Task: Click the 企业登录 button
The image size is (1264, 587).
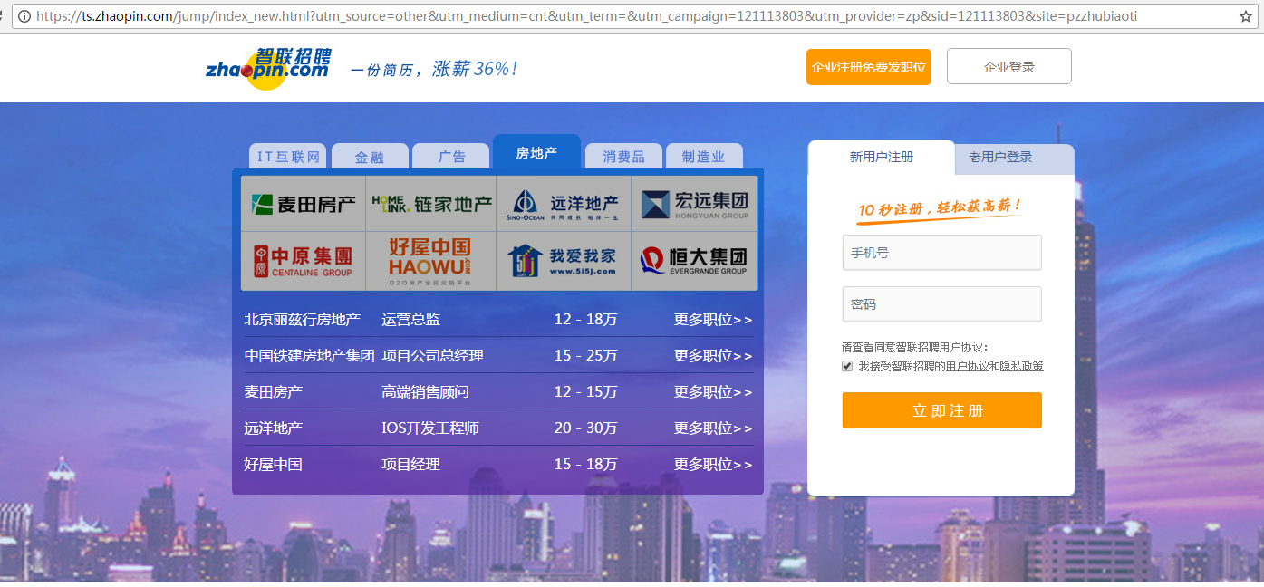Action: pos(1009,67)
